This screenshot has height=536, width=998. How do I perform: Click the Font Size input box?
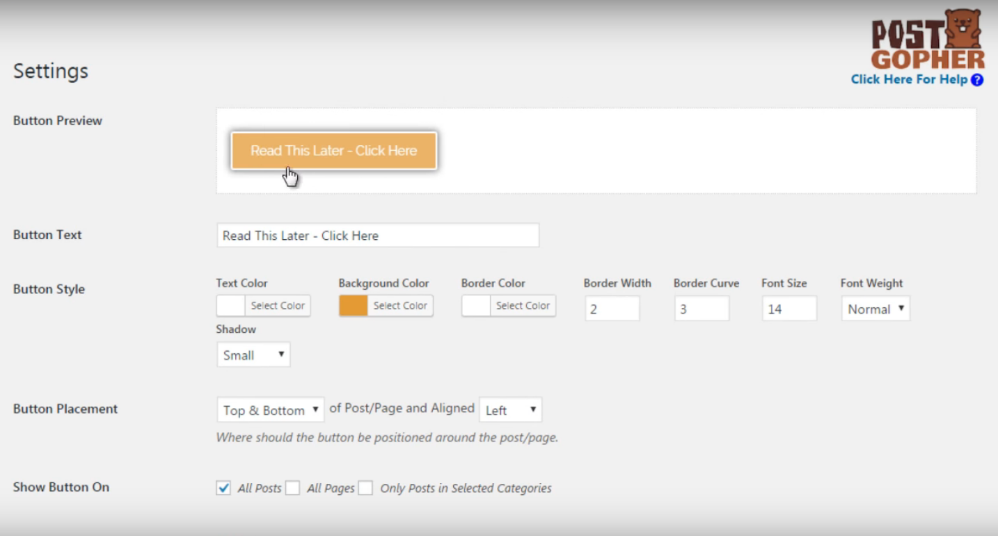click(x=789, y=309)
